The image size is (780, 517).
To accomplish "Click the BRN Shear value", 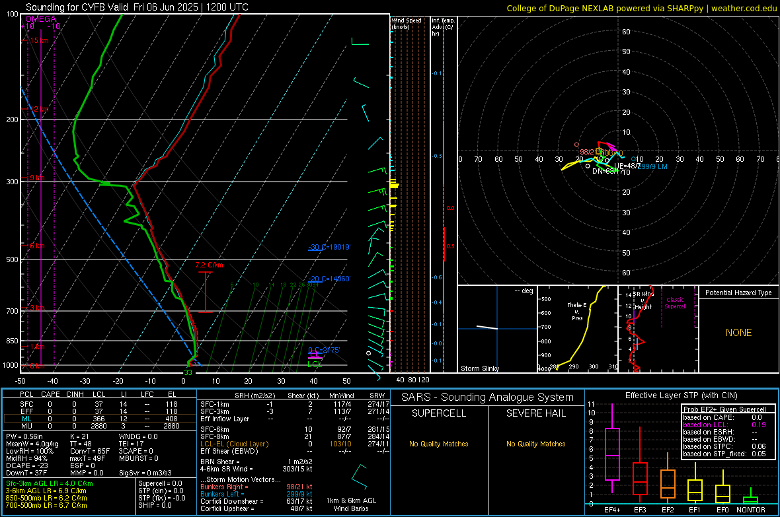I will point(256,462).
